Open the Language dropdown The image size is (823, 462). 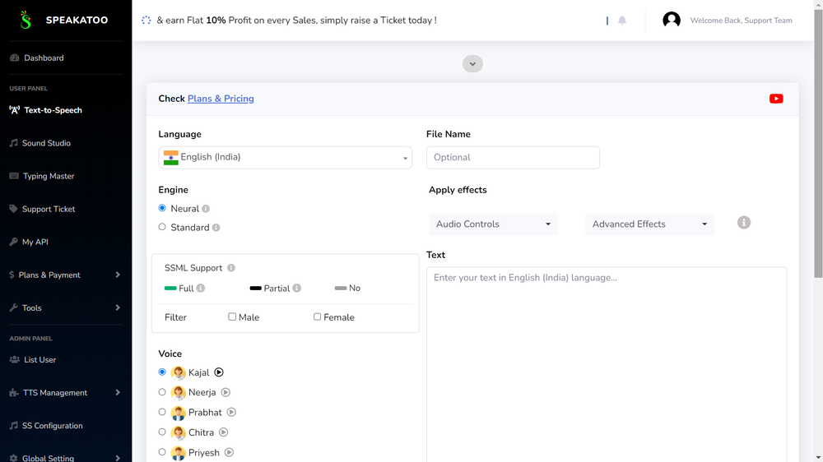[285, 158]
